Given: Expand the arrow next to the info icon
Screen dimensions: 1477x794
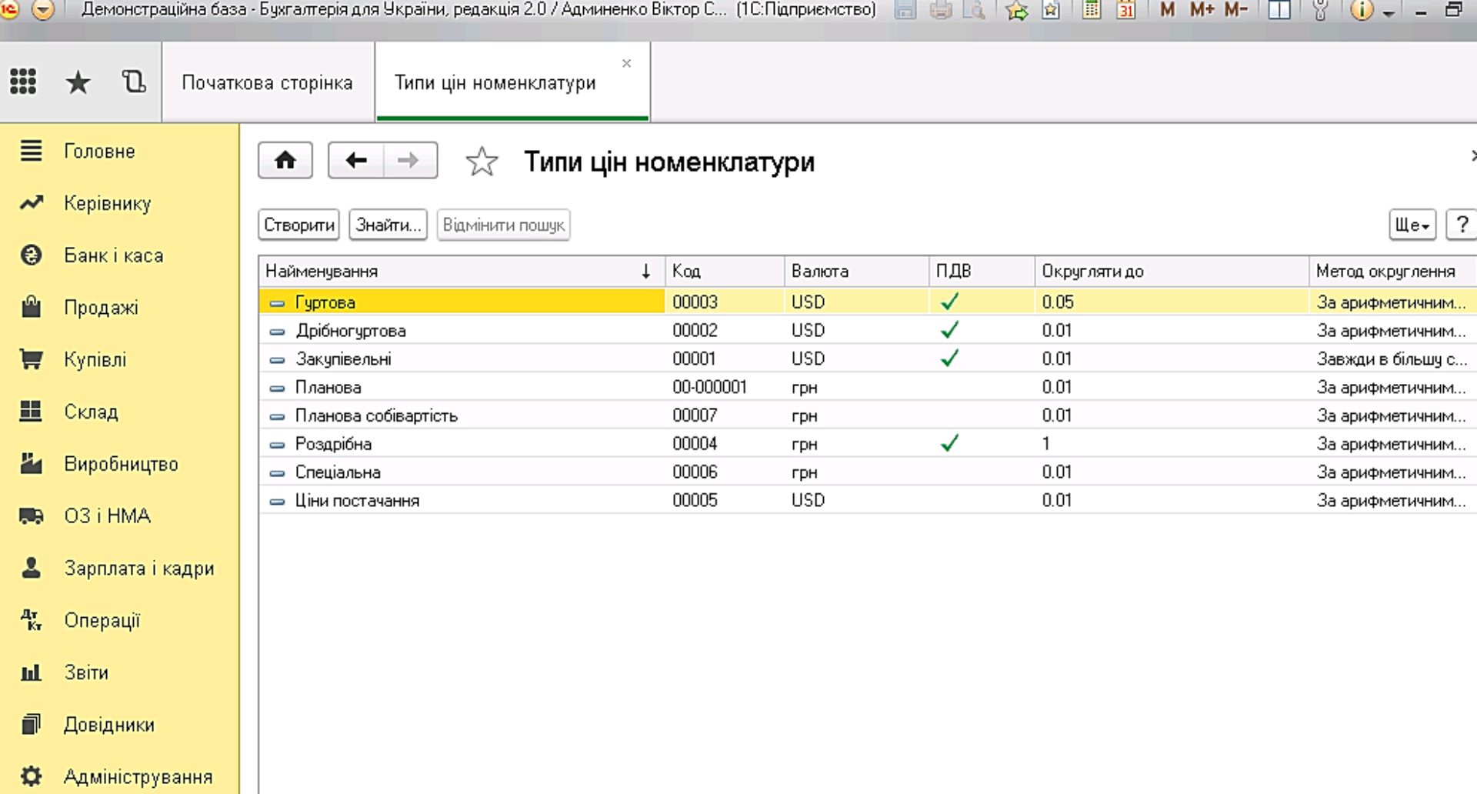Looking at the screenshot, I should click(x=1389, y=13).
